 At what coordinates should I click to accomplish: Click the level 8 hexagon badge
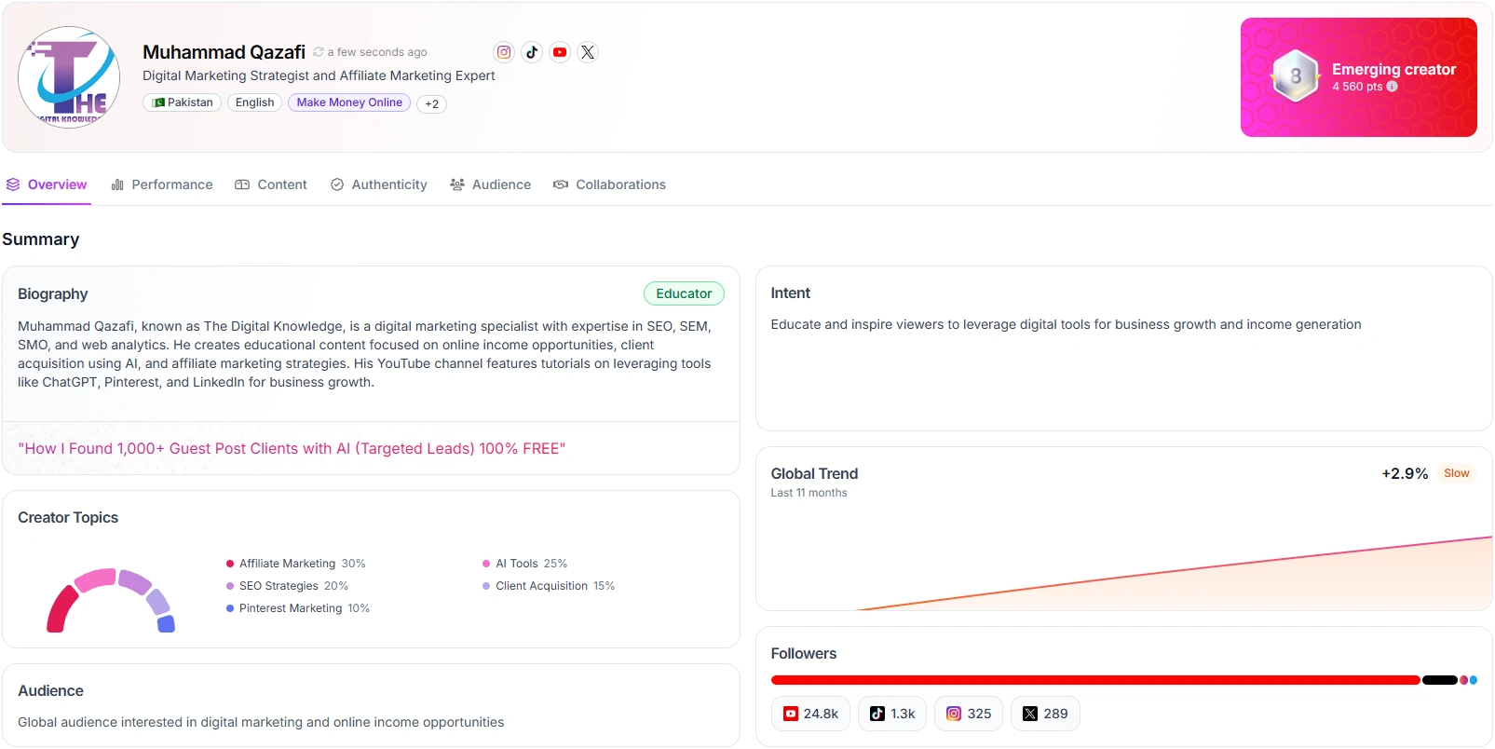(x=1296, y=76)
